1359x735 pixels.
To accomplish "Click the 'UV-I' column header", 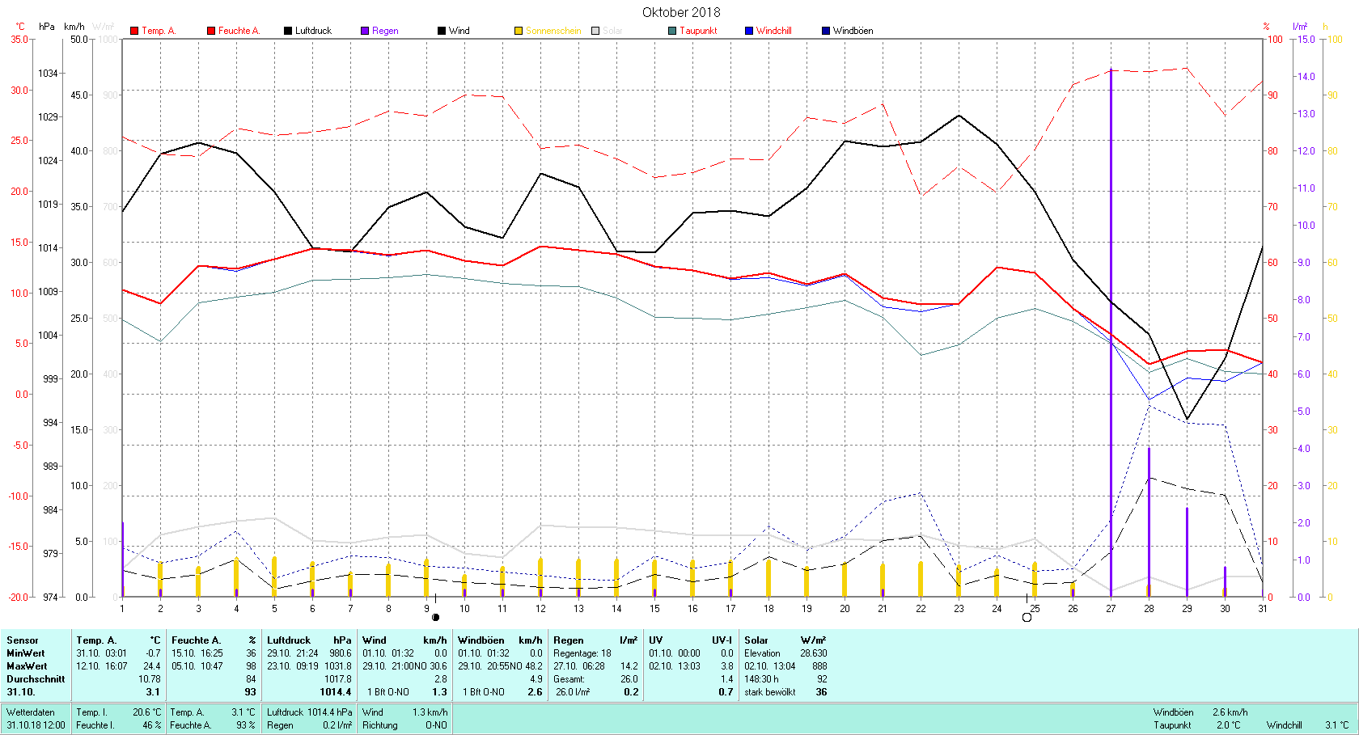I will coord(722,640).
